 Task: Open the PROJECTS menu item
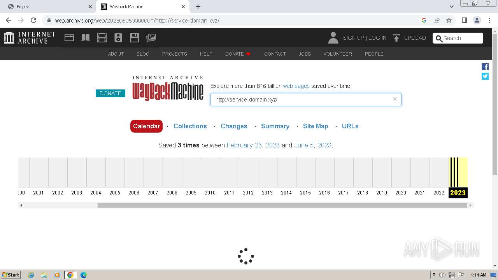tap(175, 54)
